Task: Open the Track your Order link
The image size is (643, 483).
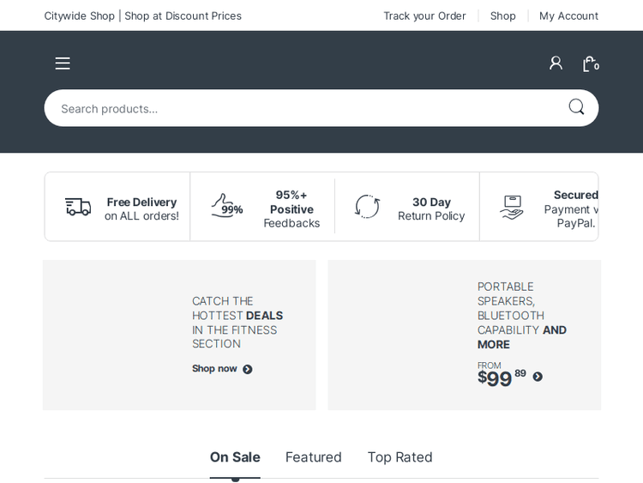Action: [x=424, y=15]
